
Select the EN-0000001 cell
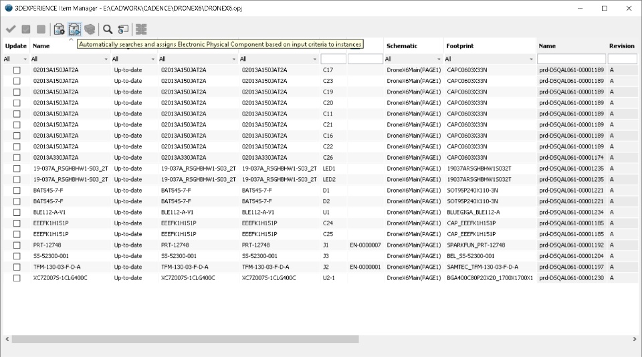[365, 267]
